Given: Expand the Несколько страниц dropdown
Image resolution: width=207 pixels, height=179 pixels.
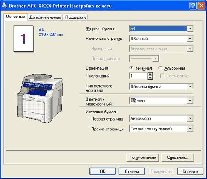Looking at the screenshot, I should (190, 39).
